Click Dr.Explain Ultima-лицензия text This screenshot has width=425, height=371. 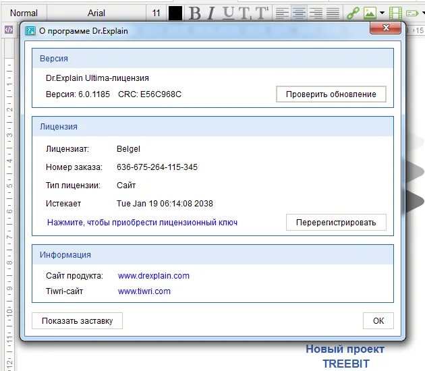[x=97, y=78]
